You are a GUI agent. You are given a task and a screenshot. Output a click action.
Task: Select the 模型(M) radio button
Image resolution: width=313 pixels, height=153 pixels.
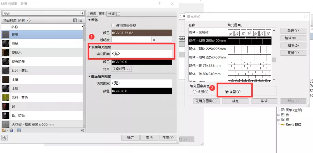[x=226, y=92]
